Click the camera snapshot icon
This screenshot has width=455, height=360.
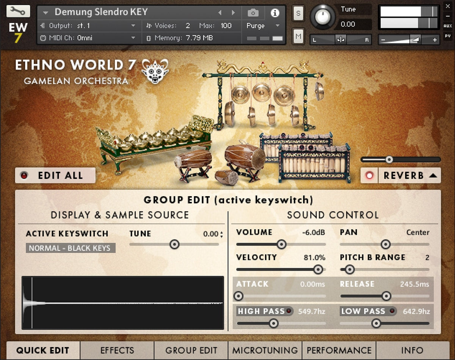tap(253, 13)
